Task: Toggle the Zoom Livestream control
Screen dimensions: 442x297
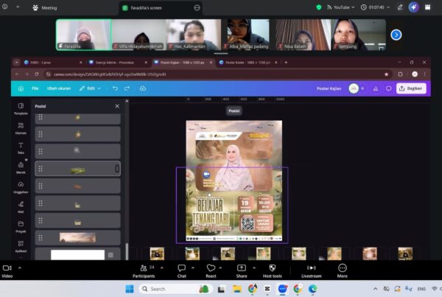Action: (x=311, y=268)
